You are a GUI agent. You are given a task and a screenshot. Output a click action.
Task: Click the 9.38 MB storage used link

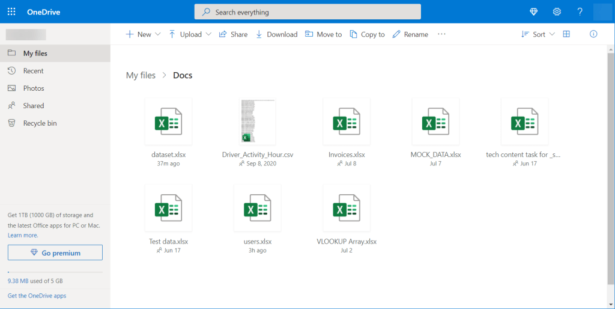pos(18,281)
